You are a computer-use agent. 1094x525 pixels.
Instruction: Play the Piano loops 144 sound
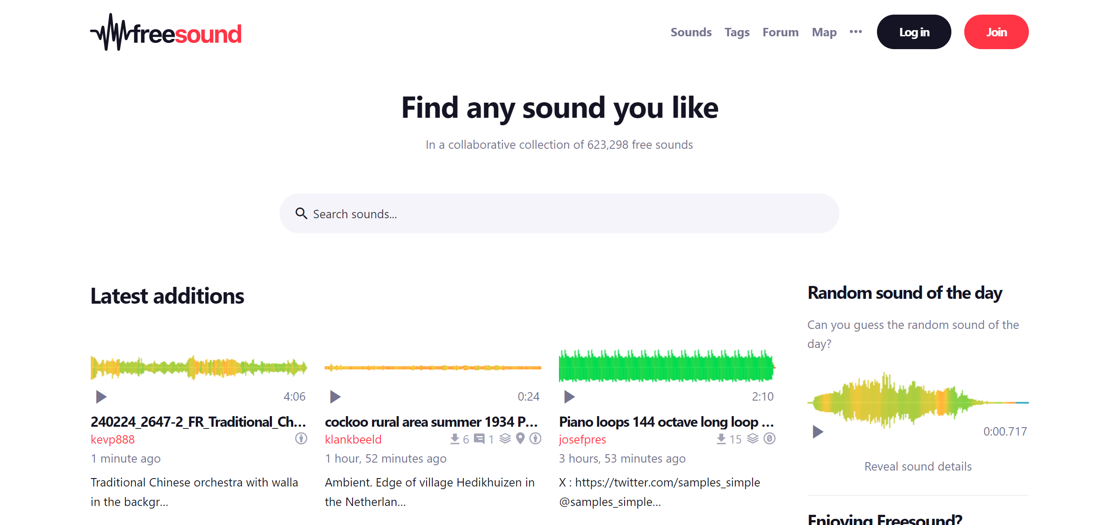pos(569,397)
